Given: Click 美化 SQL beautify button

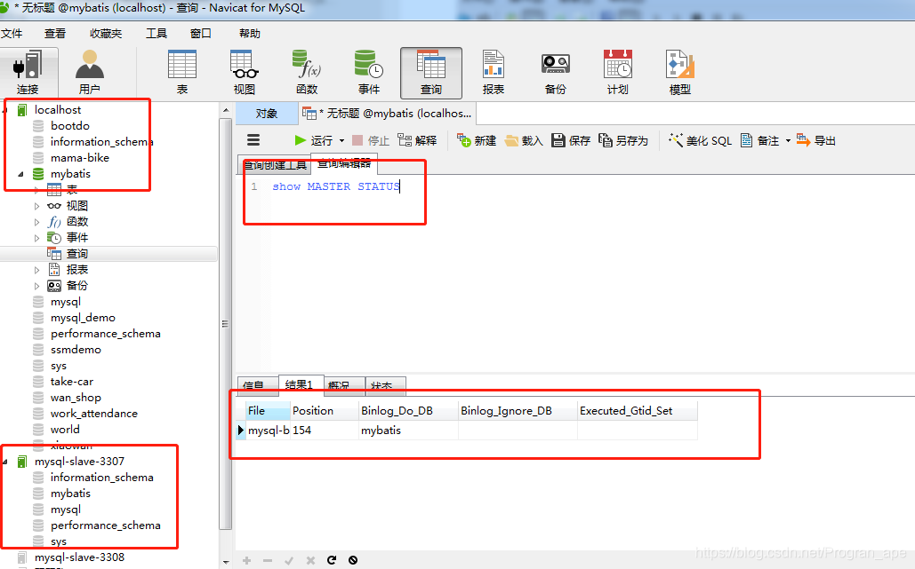Looking at the screenshot, I should [701, 140].
